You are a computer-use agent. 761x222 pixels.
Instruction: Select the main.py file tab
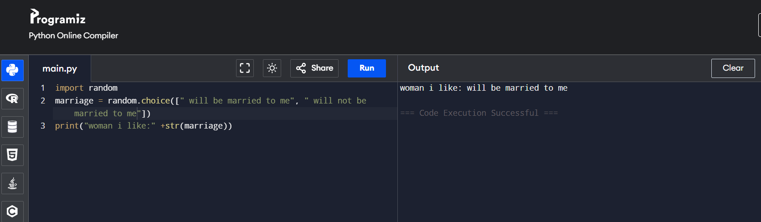coord(60,69)
